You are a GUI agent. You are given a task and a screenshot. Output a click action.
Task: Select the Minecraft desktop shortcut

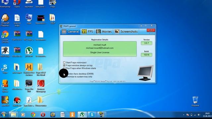[x=5, y=20]
